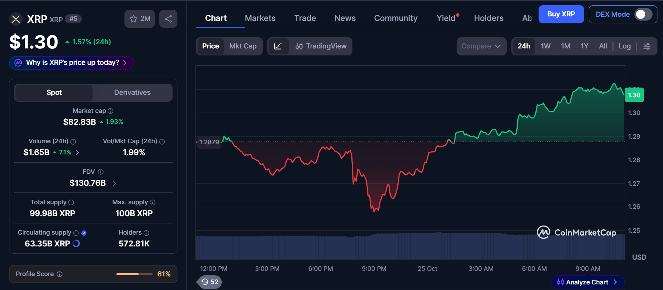Open the Markets tab
Viewport: 663px width, 290px height.
(x=260, y=18)
